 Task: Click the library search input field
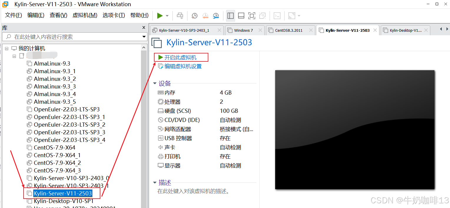[x=72, y=37]
